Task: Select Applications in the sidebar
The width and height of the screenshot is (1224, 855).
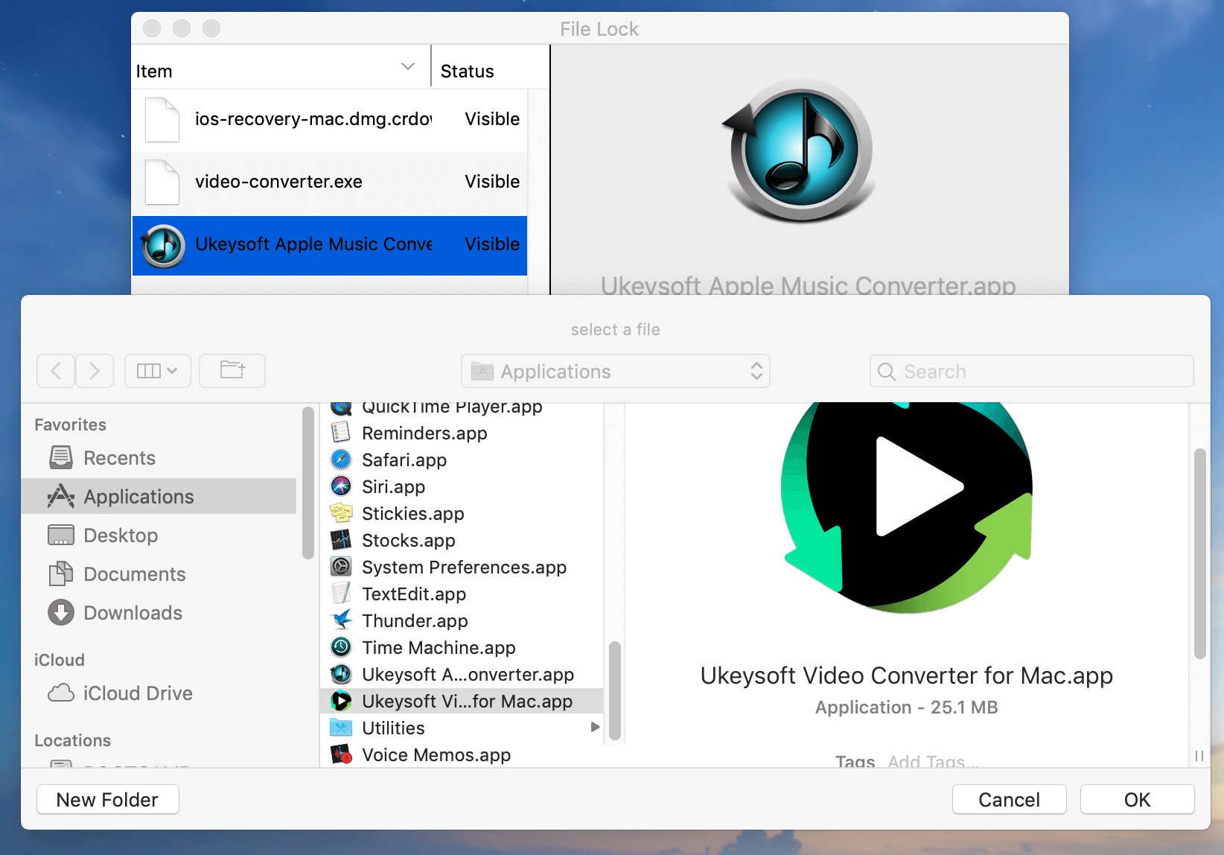Action: pos(159,497)
